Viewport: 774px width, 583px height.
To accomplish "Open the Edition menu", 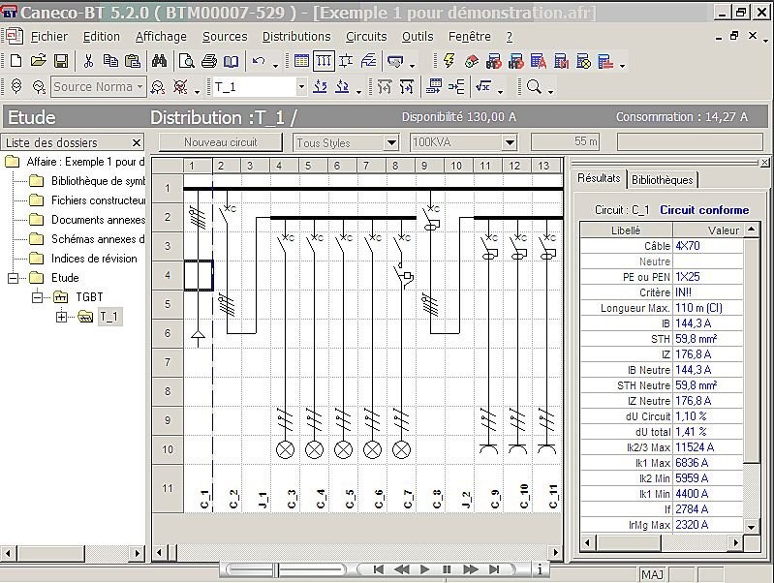I will [101, 37].
